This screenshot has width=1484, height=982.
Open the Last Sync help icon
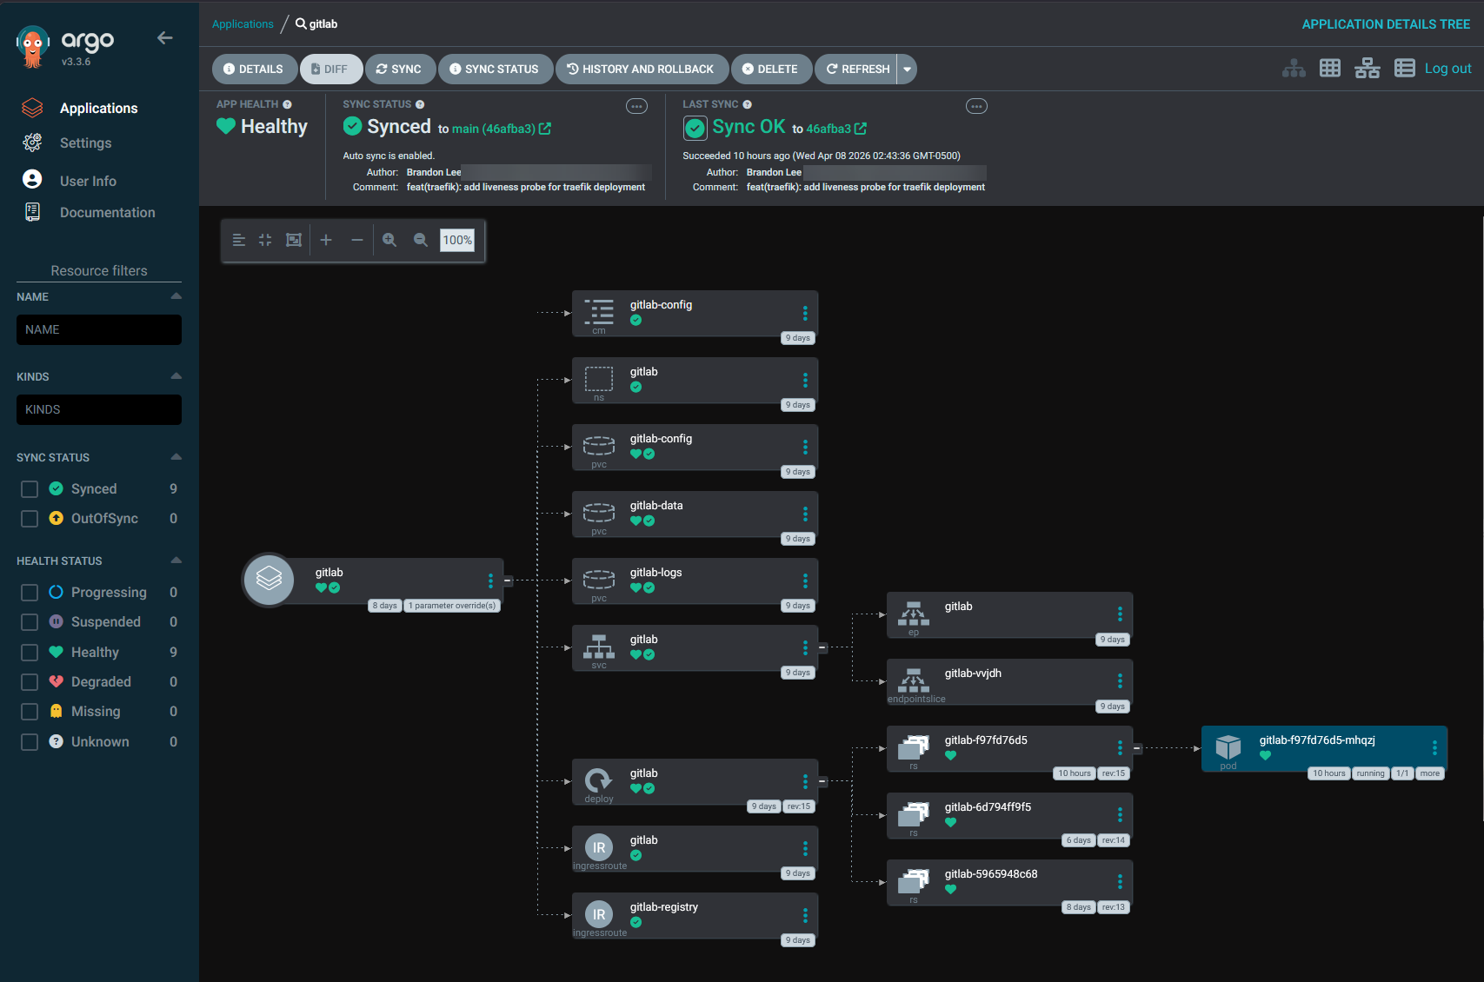747,104
